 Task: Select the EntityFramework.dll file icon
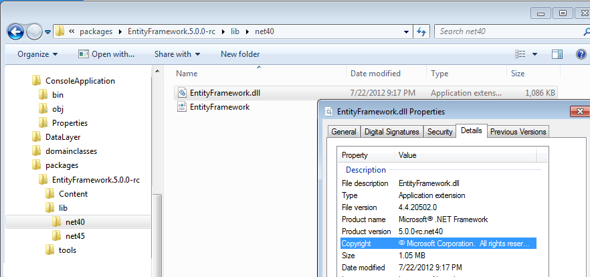182,93
